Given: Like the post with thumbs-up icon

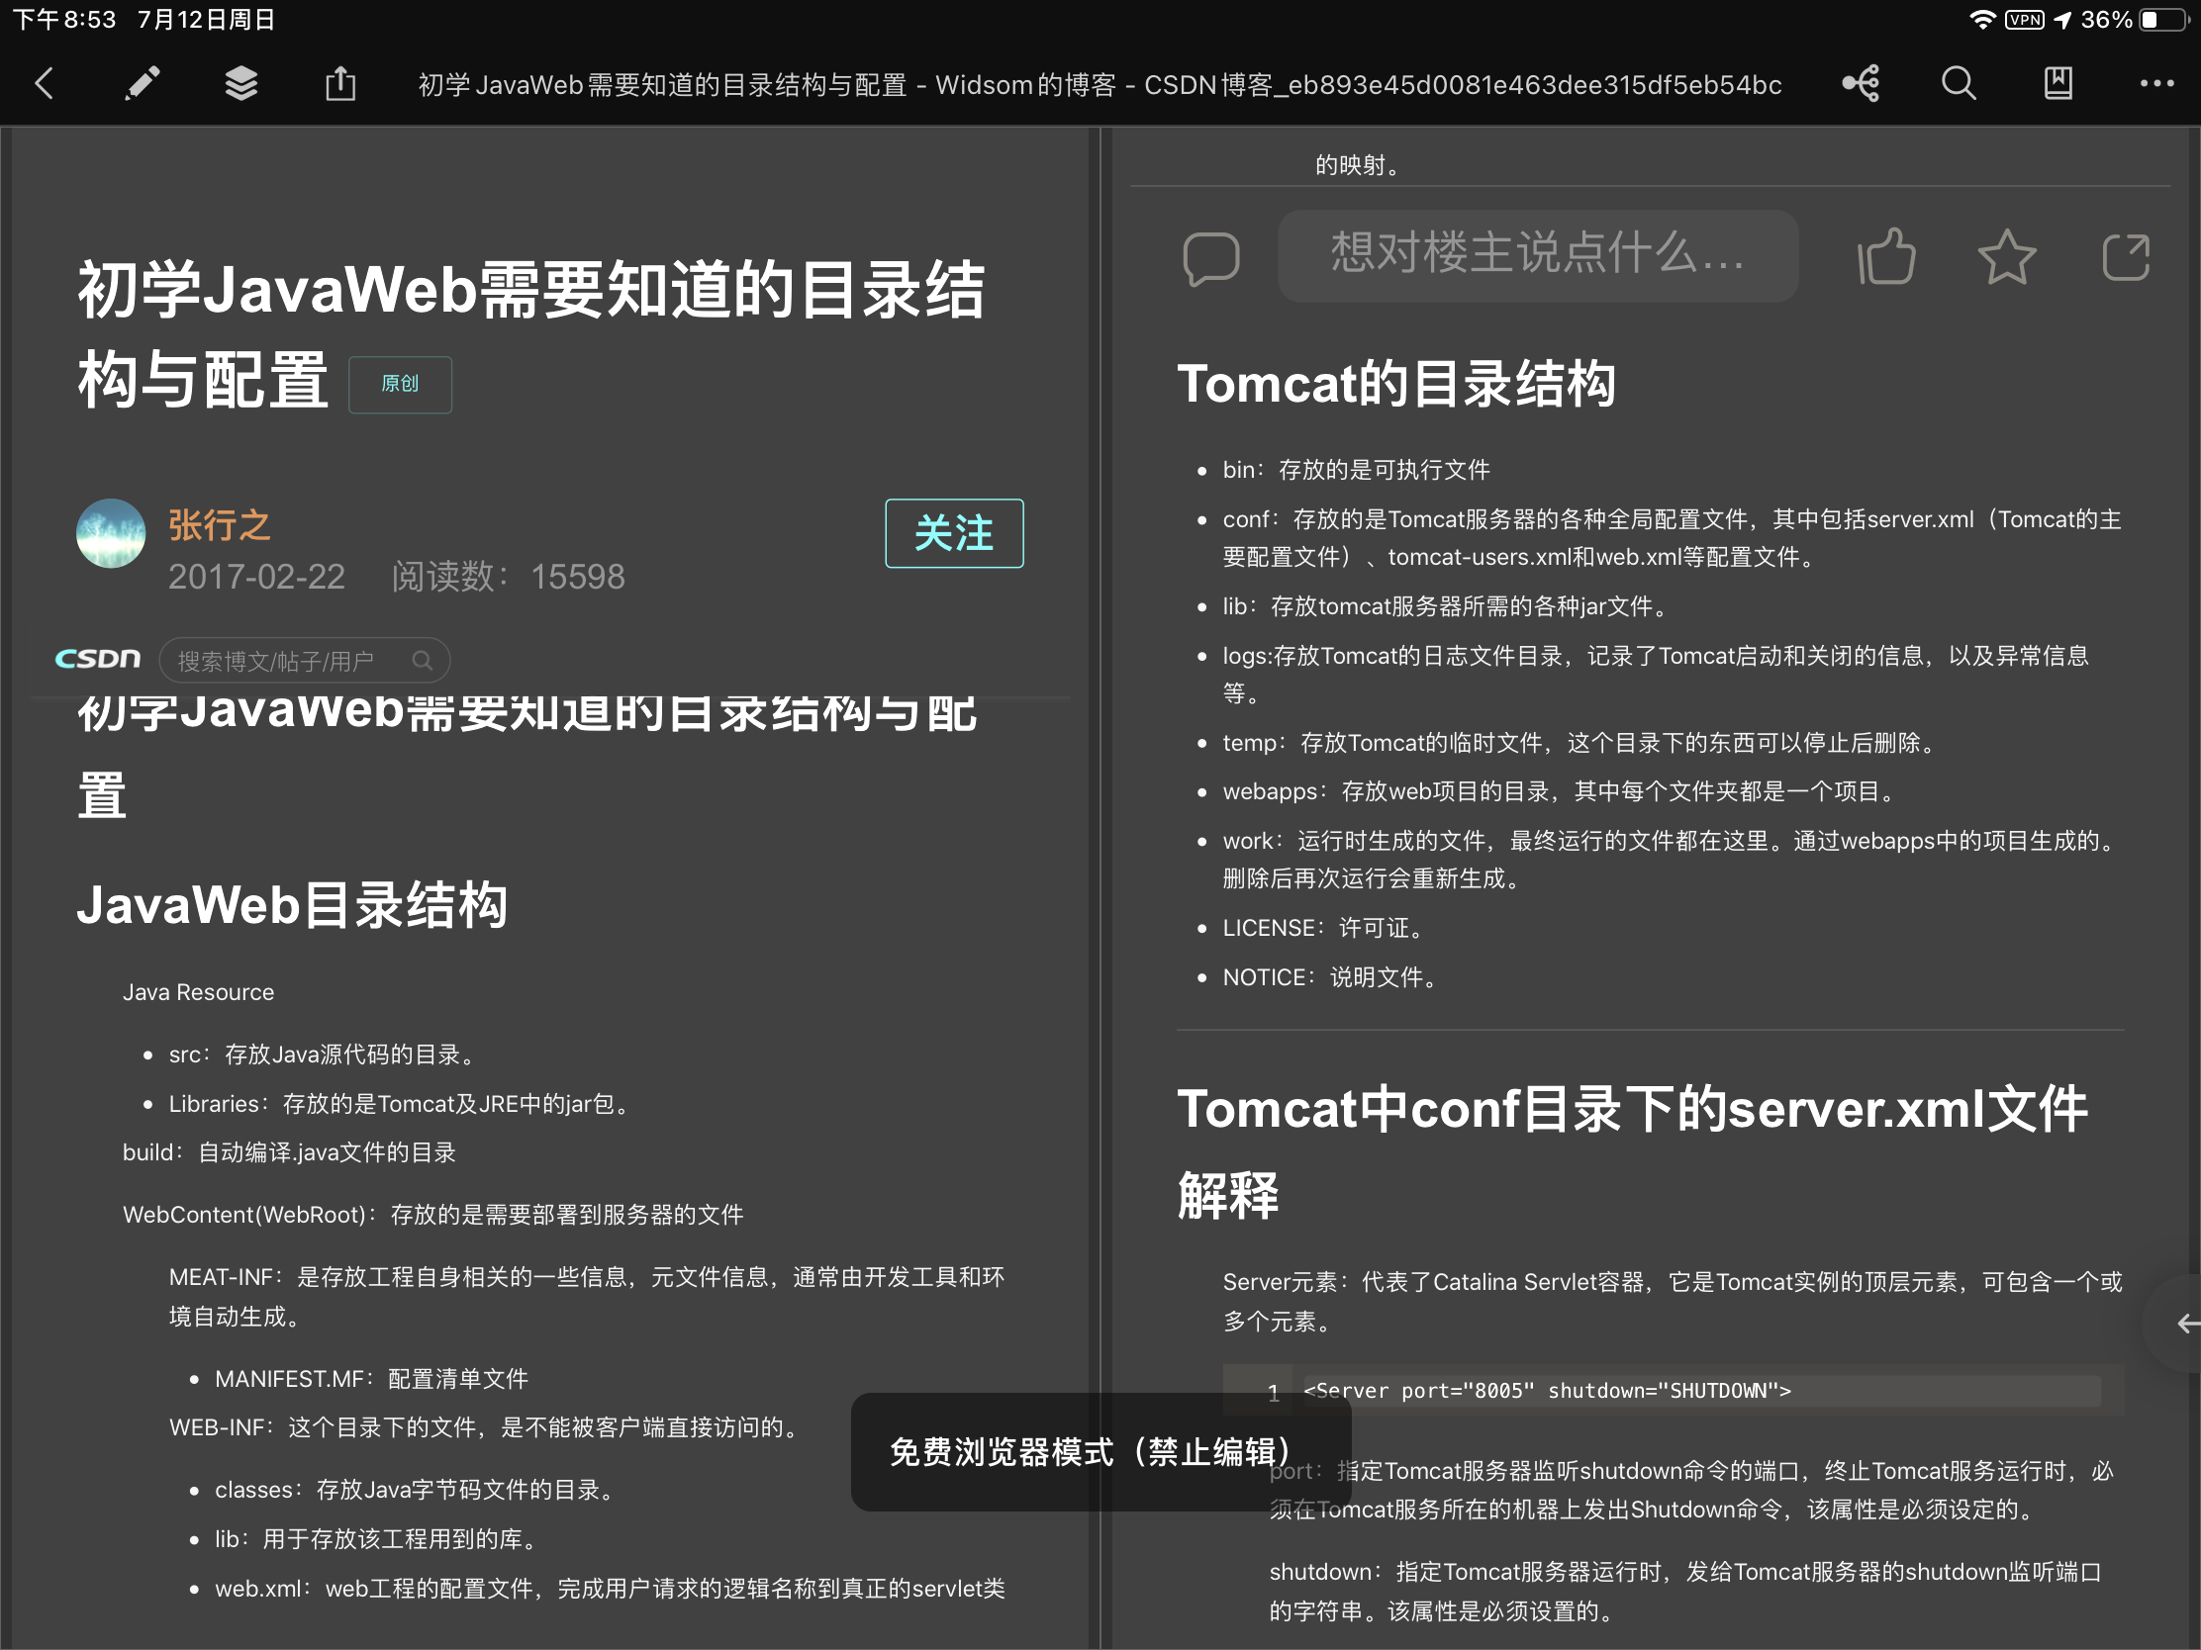Looking at the screenshot, I should [x=1885, y=256].
